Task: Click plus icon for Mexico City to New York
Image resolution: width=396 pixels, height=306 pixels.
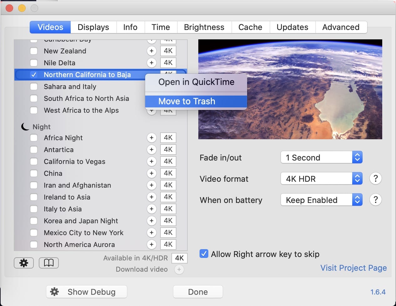Action: [x=152, y=233]
